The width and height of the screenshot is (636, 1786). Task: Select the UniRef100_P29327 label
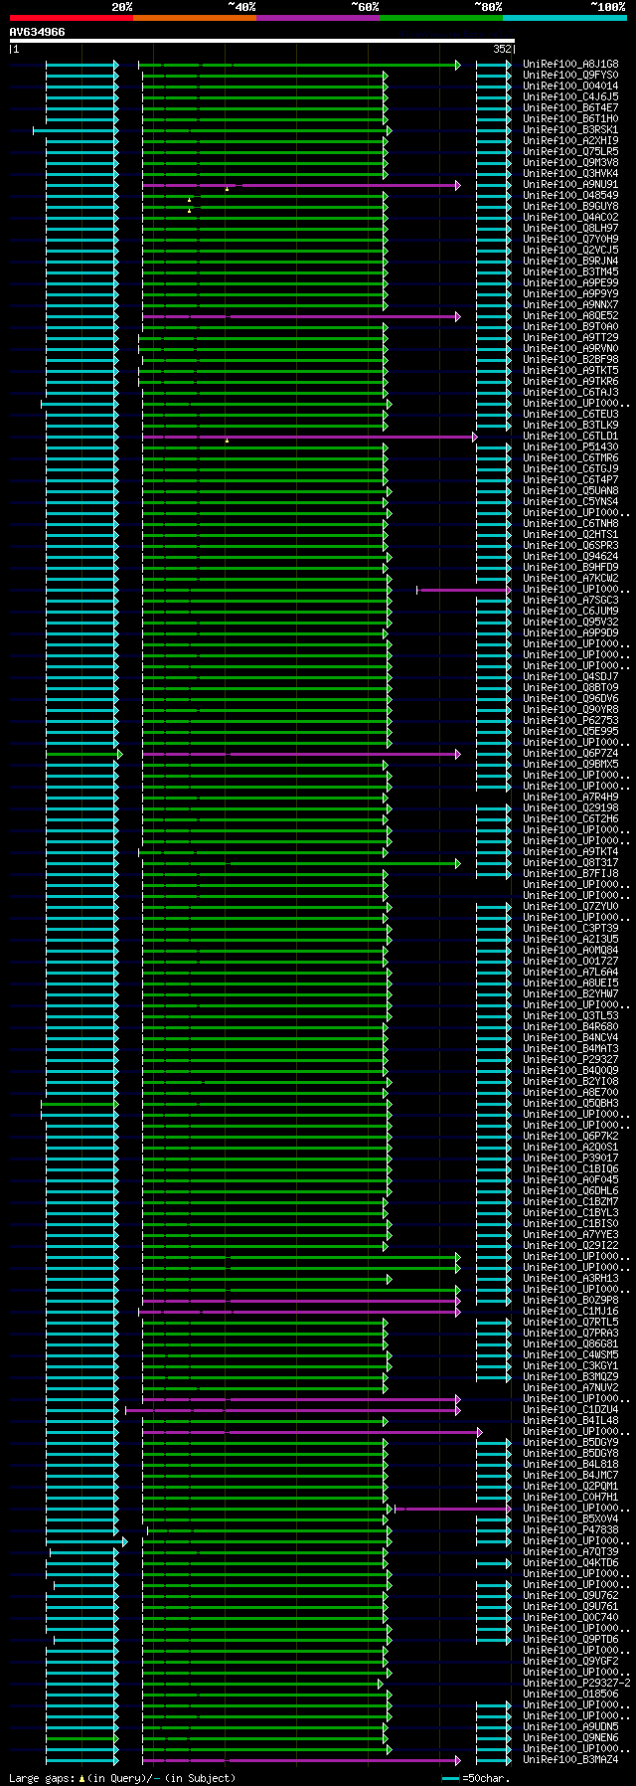point(570,1060)
